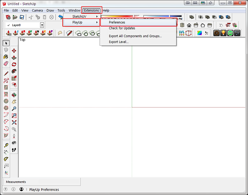Click the extrude V toolbar icon
The height and width of the screenshot is (195, 248).
coord(29,33)
